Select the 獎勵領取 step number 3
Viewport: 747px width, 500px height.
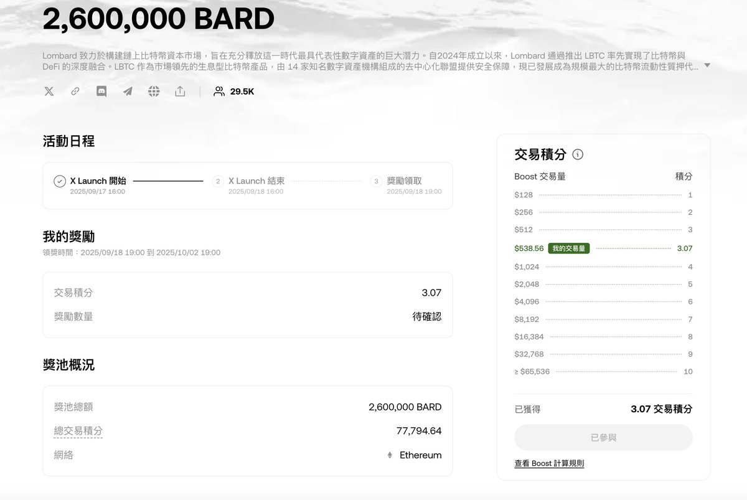point(376,181)
